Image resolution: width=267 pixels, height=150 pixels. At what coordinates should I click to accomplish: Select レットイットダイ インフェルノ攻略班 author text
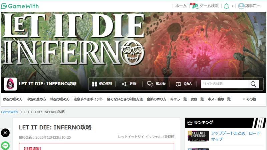coord(146,137)
